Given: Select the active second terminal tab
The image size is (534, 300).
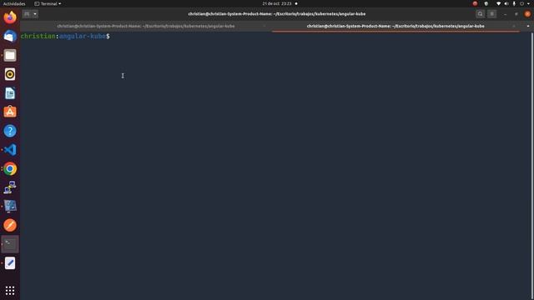Looking at the screenshot, I should 395,26.
